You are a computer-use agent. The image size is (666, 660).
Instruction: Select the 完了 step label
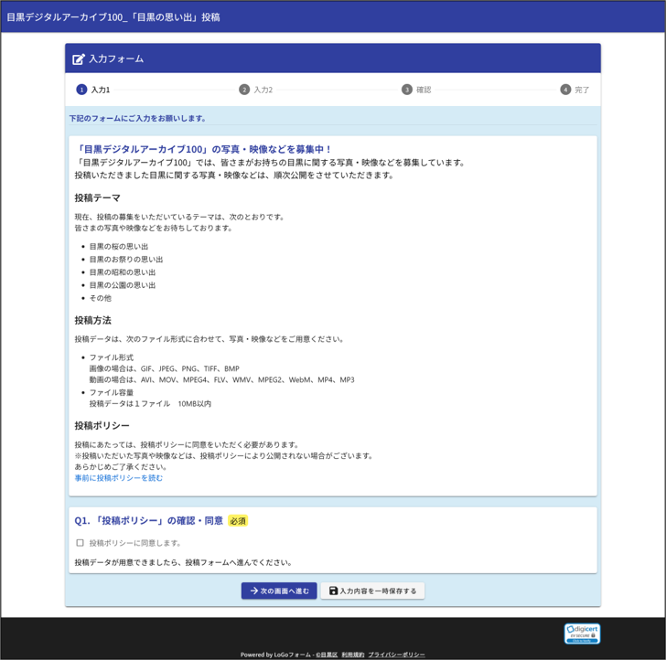(582, 90)
